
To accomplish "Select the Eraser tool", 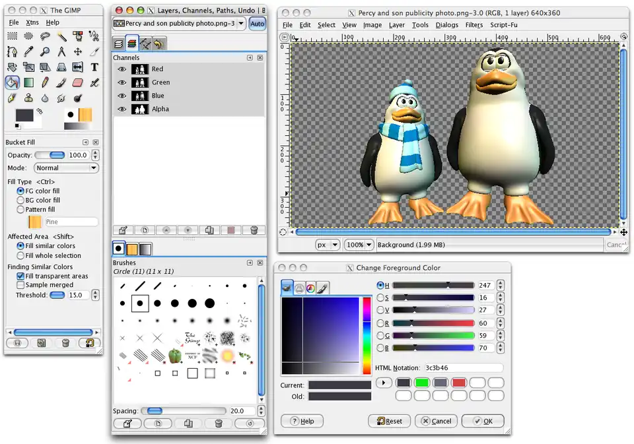I will pos(78,83).
